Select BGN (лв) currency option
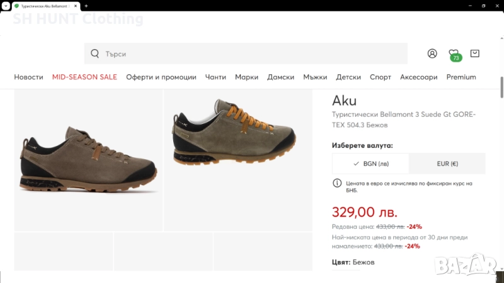The width and height of the screenshot is (504, 283). click(370, 164)
